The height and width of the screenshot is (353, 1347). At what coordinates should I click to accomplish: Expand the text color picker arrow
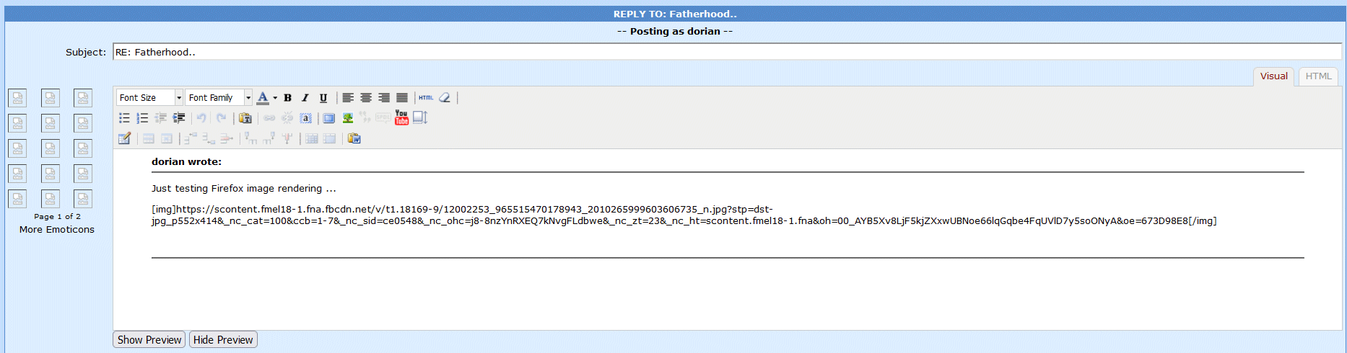[275, 98]
